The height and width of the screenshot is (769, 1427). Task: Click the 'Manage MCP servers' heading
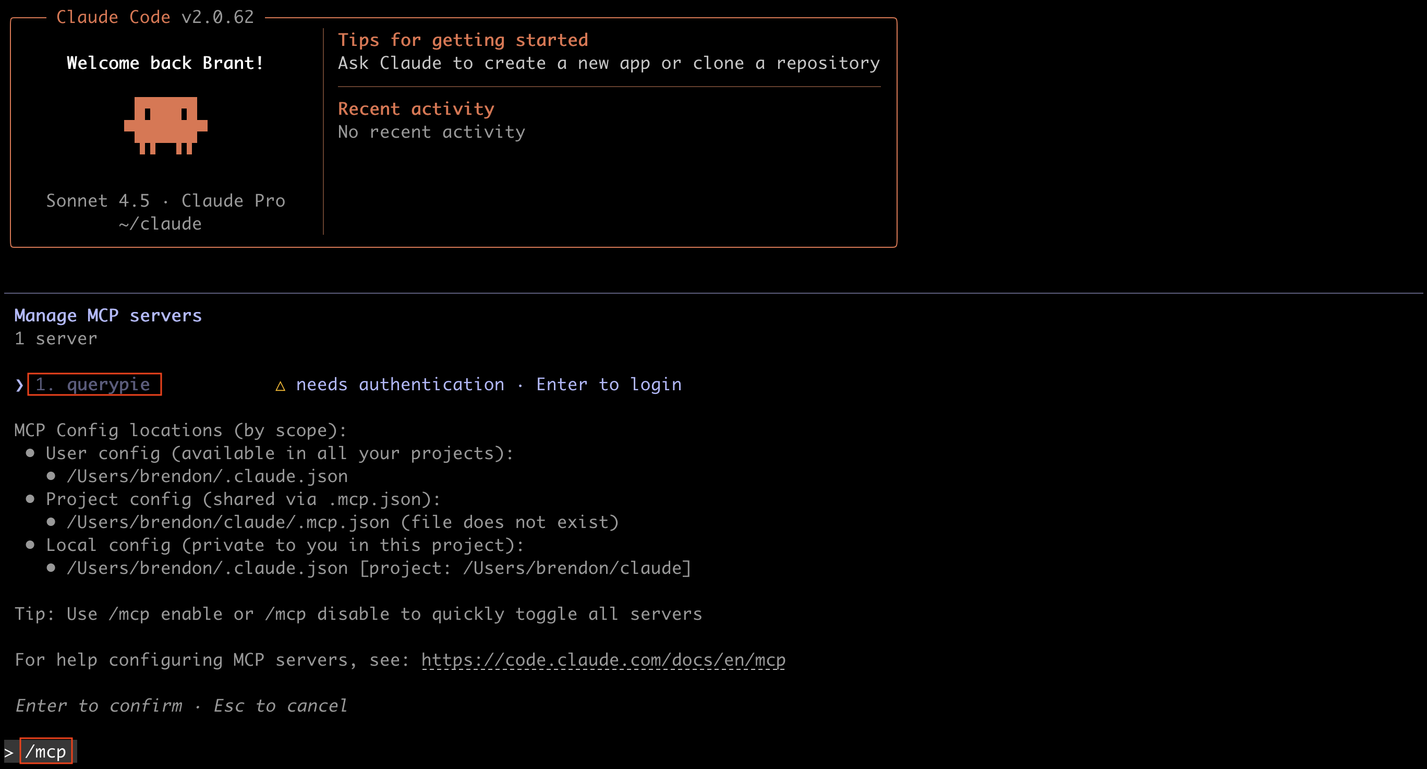pyautogui.click(x=108, y=316)
